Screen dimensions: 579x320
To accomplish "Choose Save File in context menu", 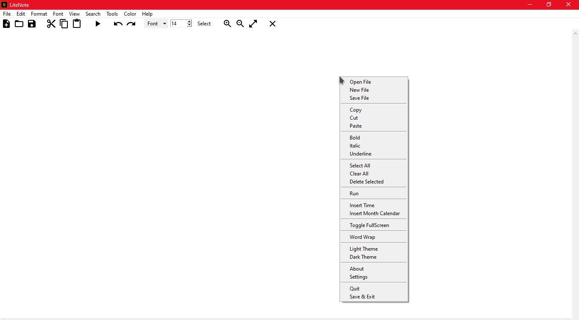I will click(373, 98).
